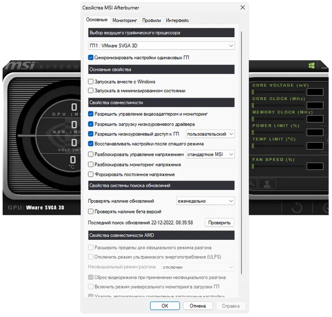332x317 pixels.
Task: Click the Temp Limit slider in Afterburner
Action: tap(278, 146)
